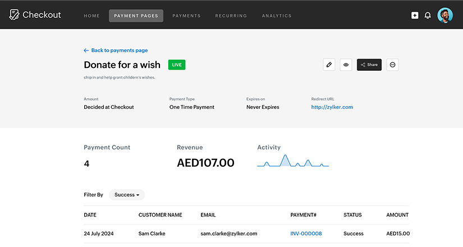Click the plus add-new icon in header

tap(415, 16)
